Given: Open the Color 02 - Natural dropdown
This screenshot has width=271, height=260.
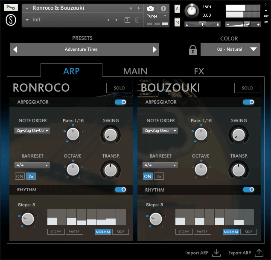Looking at the screenshot, I should pos(230,50).
